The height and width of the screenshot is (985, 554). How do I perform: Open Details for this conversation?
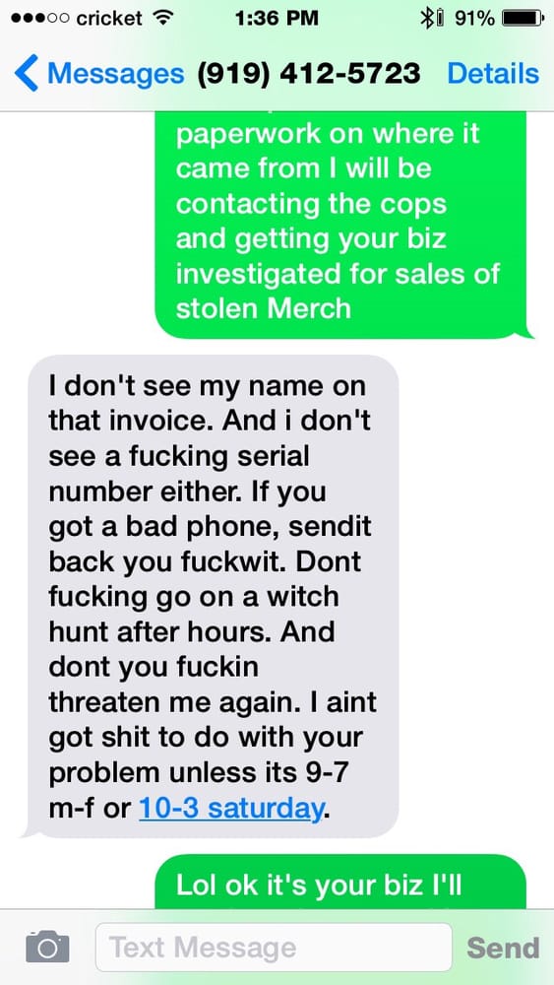[x=493, y=74]
